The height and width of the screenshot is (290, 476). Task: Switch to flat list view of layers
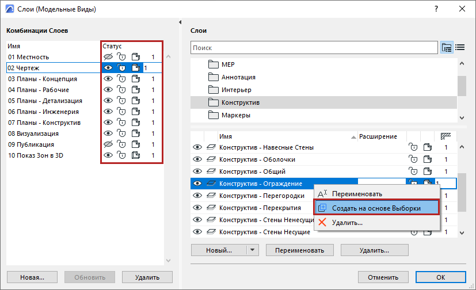click(460, 47)
